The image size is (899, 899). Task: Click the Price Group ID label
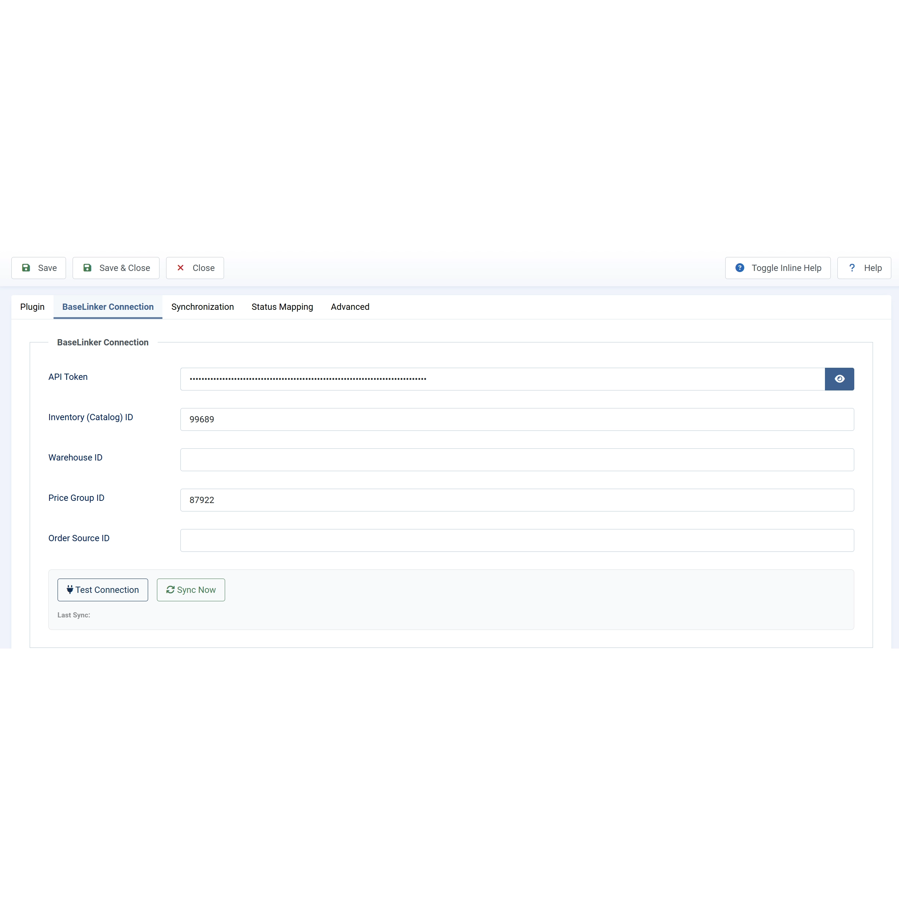click(x=76, y=498)
